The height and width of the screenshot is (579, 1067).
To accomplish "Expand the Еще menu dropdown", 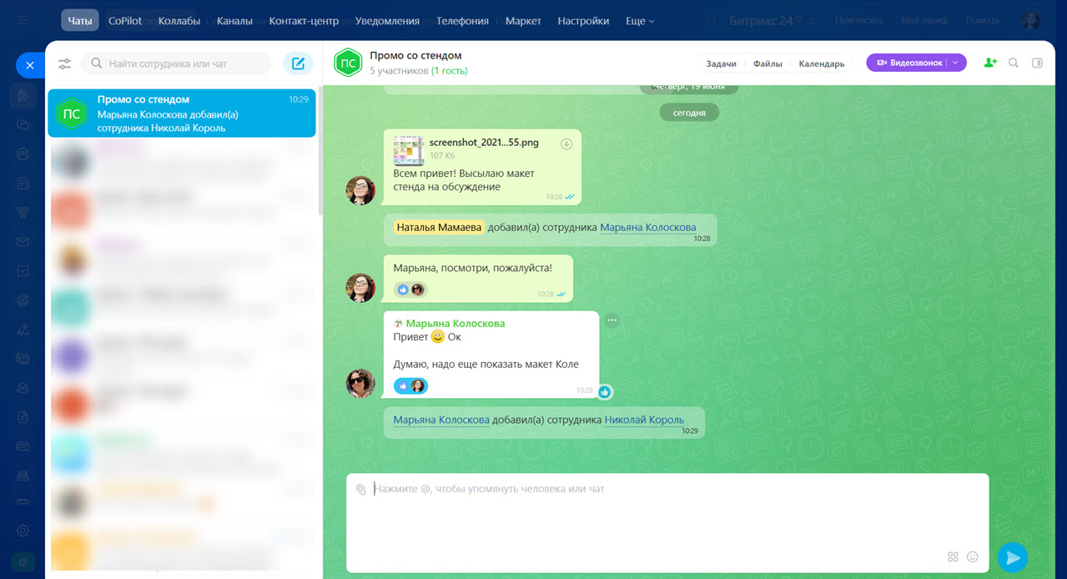I will click(640, 21).
